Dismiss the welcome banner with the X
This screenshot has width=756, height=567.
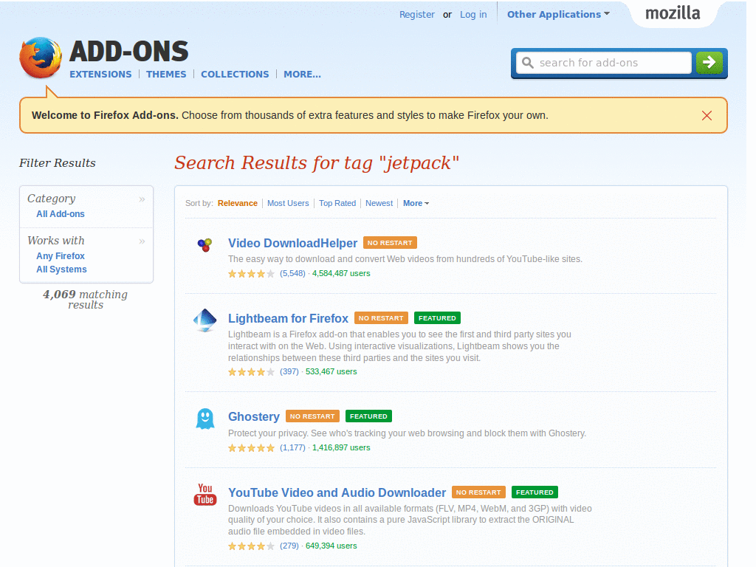pyautogui.click(x=707, y=115)
